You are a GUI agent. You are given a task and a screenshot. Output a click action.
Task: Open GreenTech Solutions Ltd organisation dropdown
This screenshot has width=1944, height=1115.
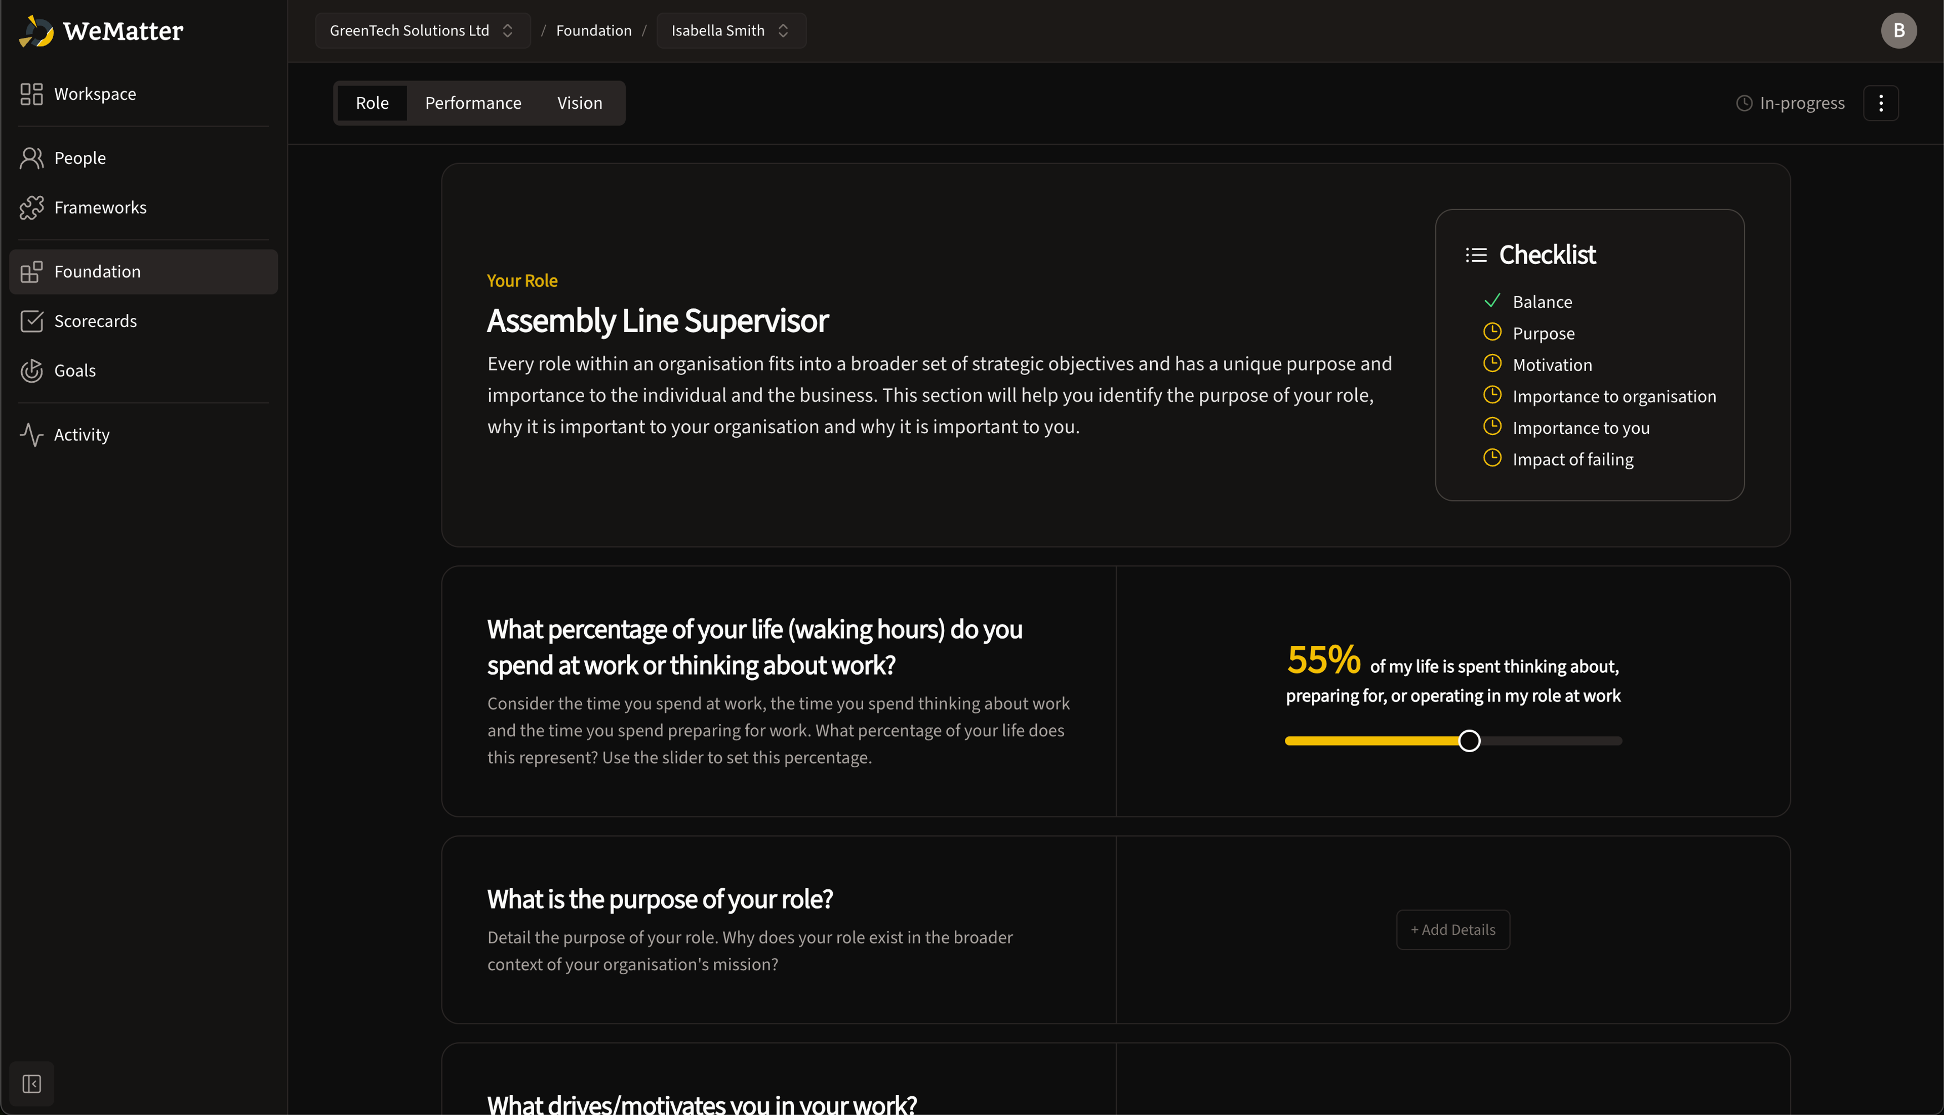pos(423,31)
